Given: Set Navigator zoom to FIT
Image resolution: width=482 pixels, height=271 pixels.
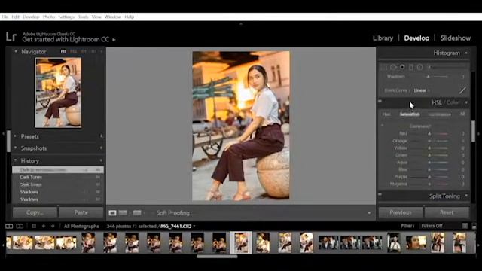Looking at the screenshot, I should pyautogui.click(x=63, y=52).
